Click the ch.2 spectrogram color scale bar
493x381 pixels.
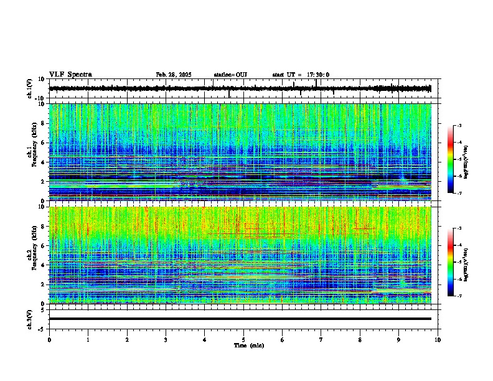450,262
